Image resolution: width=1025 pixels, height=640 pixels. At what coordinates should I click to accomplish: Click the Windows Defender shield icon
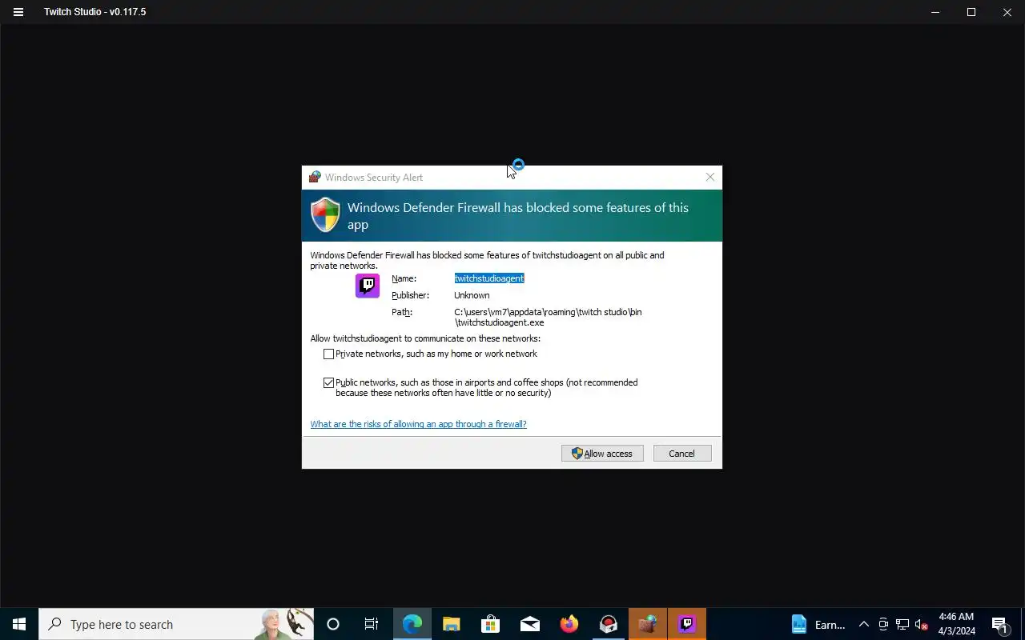(x=325, y=214)
